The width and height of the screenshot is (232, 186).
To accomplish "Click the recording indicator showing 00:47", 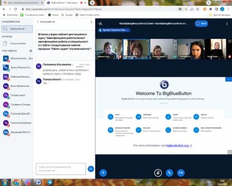I will (x=201, y=23).
